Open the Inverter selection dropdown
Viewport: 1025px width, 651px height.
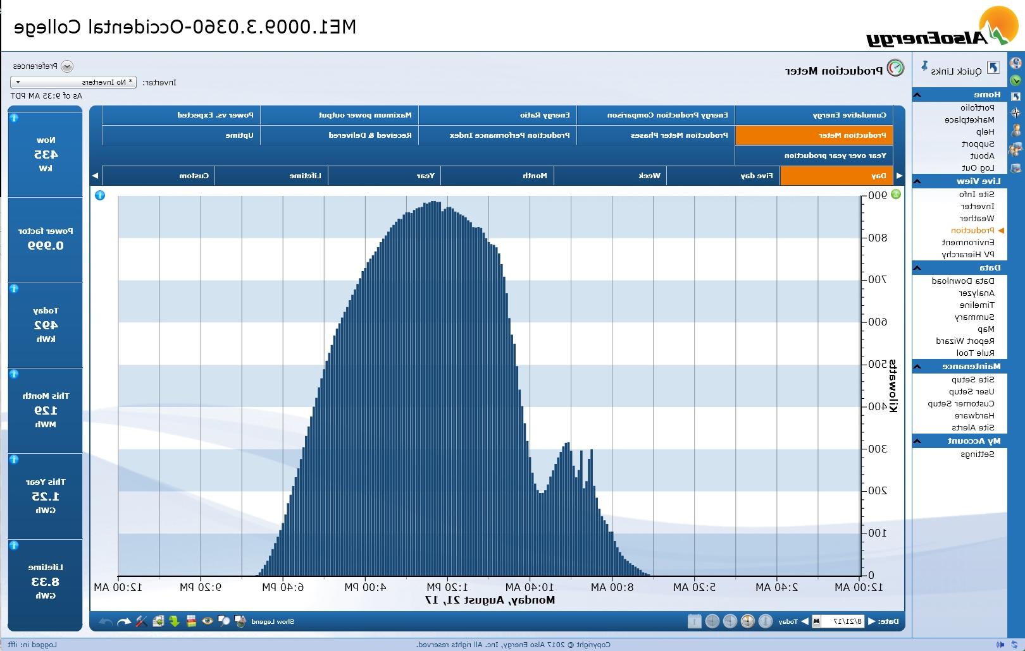73,82
